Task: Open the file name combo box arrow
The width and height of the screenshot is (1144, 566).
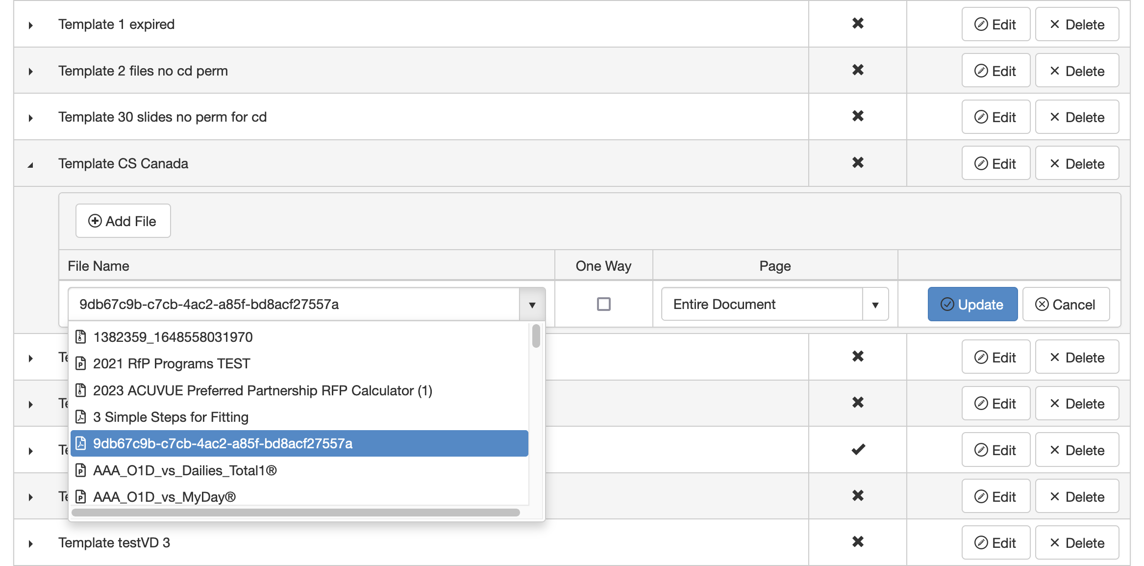Action: point(532,305)
